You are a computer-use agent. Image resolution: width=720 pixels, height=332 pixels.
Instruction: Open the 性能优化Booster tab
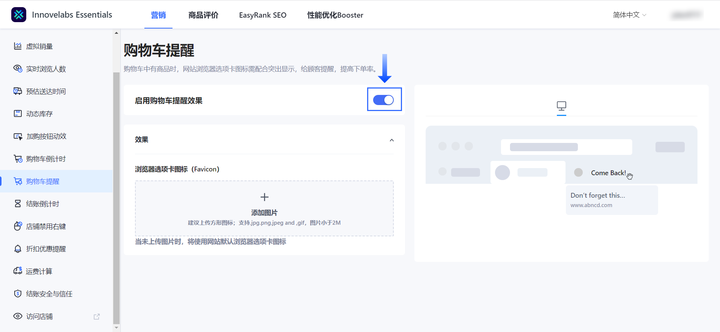click(335, 15)
